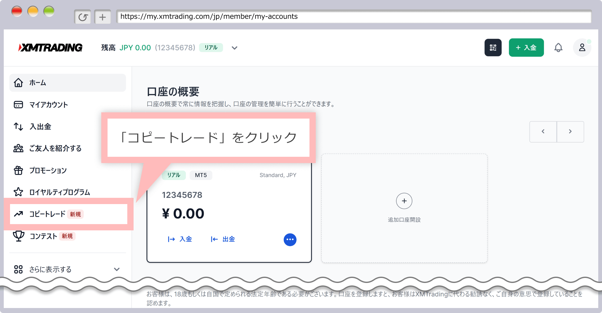Click the blue three-dots account options icon
The height and width of the screenshot is (313, 602).
(290, 240)
